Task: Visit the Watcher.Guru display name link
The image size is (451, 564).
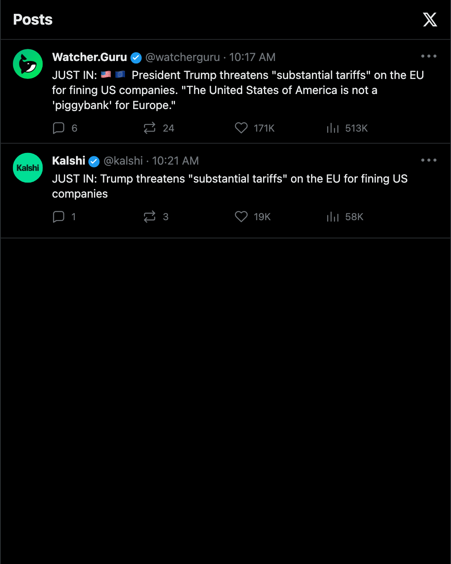Action: click(x=89, y=57)
